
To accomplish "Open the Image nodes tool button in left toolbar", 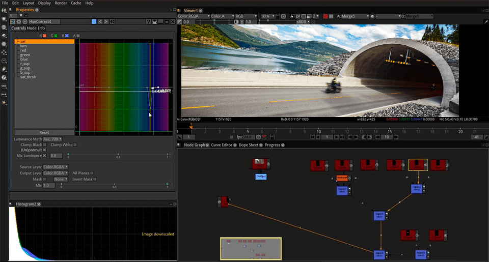I will [x=4, y=10].
